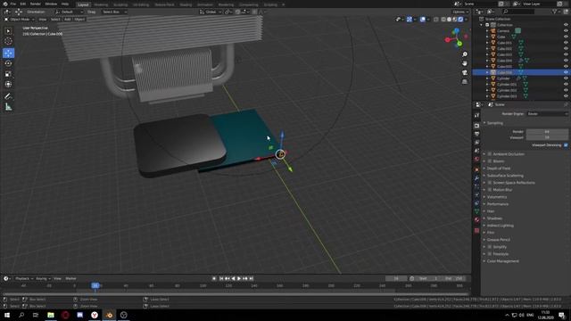The width and height of the screenshot is (571, 321).
Task: Click the red X axis on the navigation gizmo
Action: pyautogui.click(x=448, y=40)
